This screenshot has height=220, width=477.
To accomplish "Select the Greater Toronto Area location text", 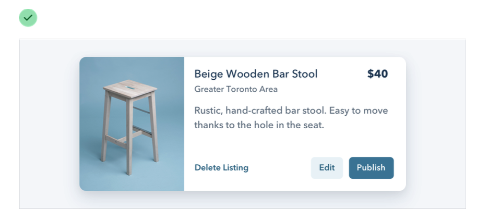I will [236, 89].
